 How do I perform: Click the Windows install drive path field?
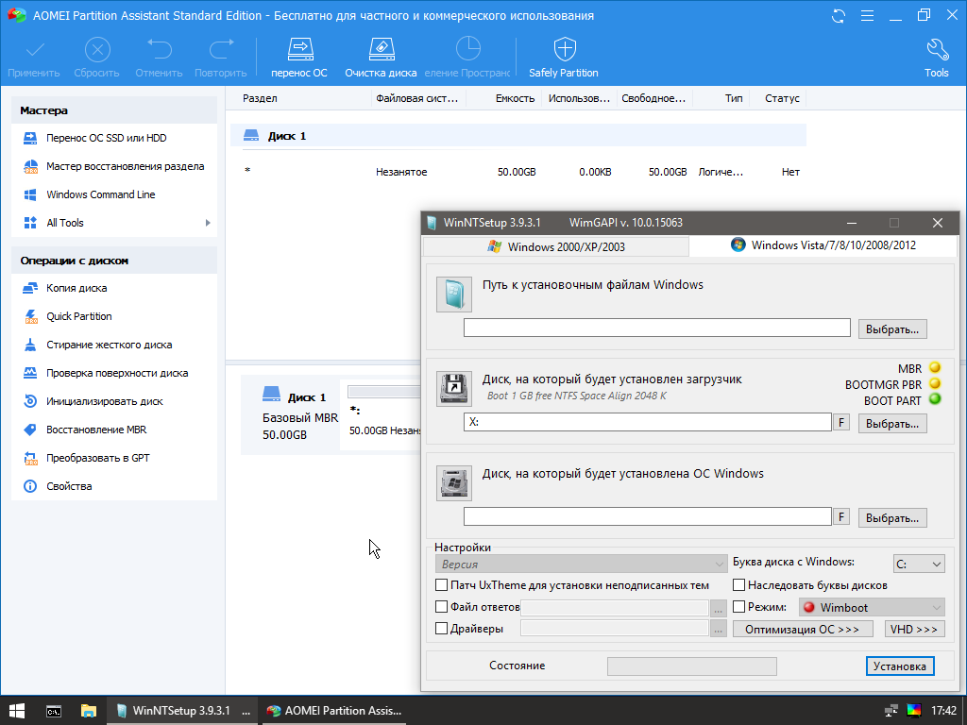[x=648, y=516]
